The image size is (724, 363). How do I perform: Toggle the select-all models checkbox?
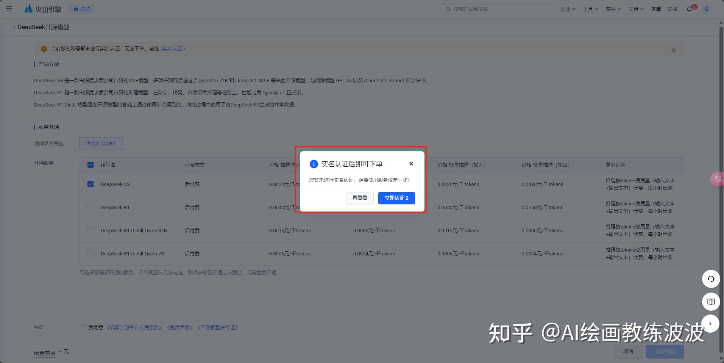pos(90,165)
